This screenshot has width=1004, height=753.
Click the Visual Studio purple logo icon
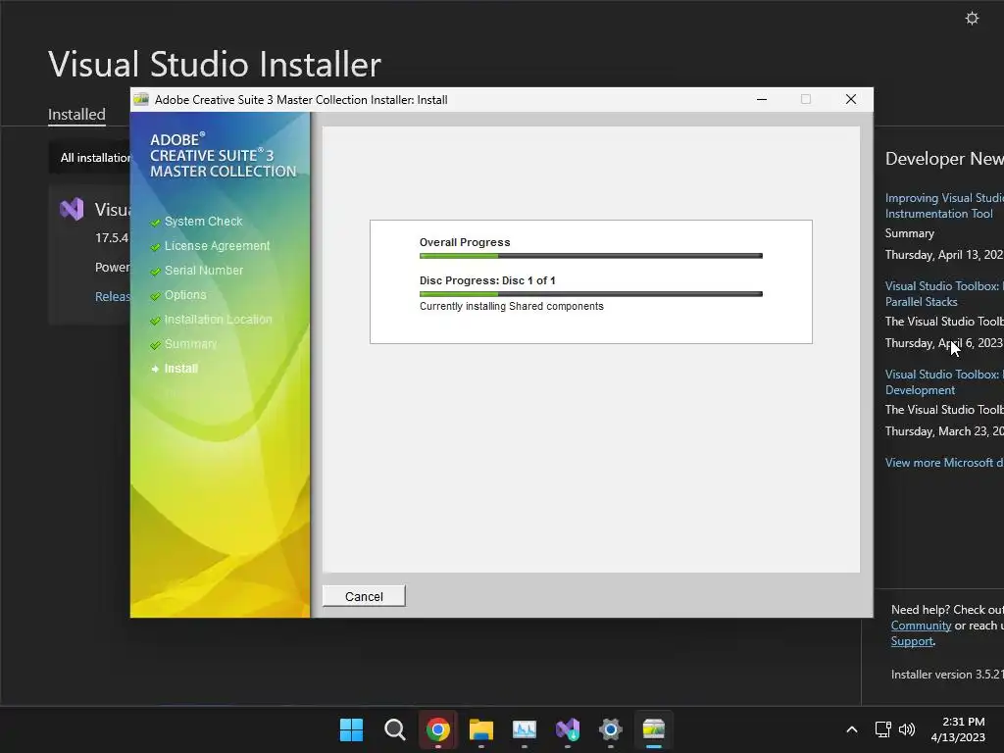pyautogui.click(x=72, y=209)
